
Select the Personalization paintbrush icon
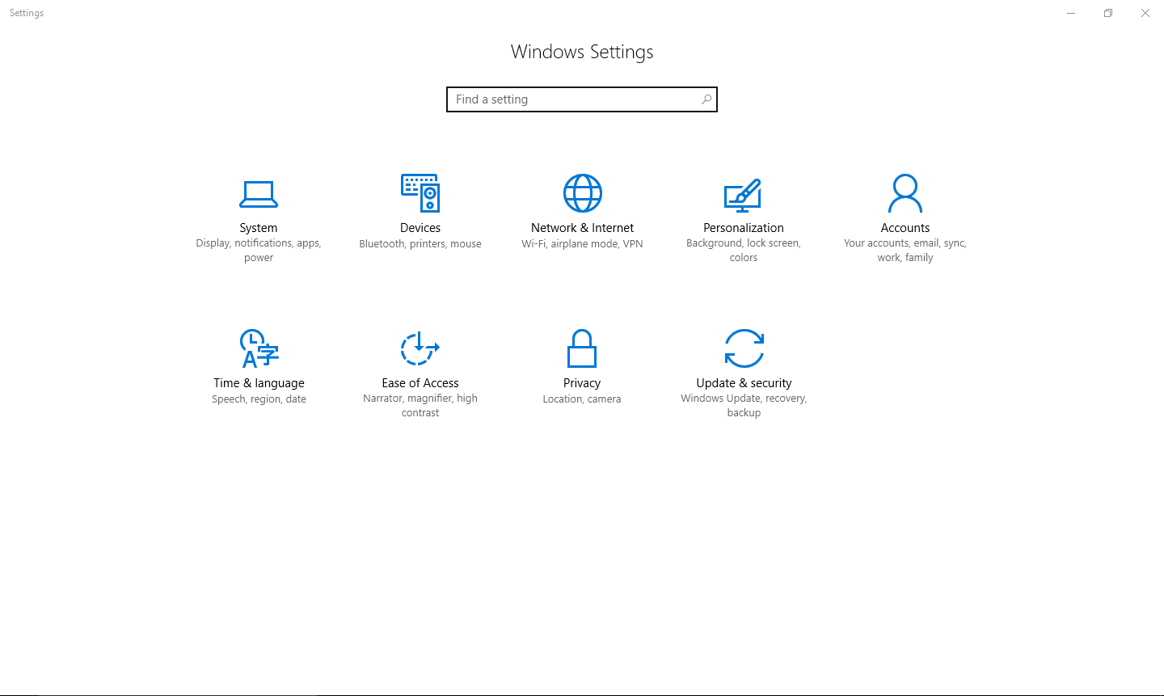(x=743, y=194)
